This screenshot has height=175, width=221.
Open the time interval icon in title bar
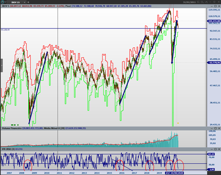202,2
